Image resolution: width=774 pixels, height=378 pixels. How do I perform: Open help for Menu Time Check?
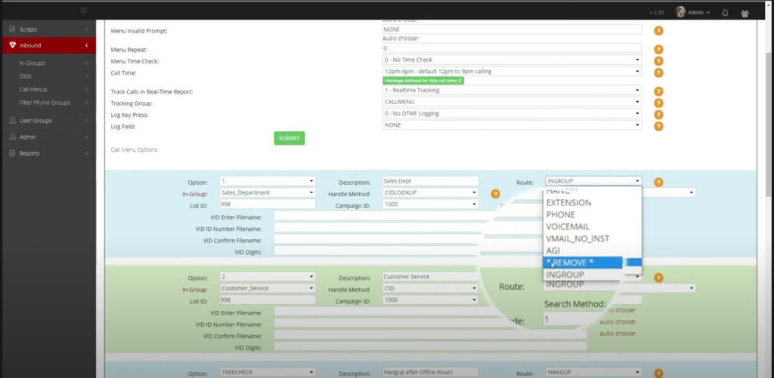(x=658, y=61)
